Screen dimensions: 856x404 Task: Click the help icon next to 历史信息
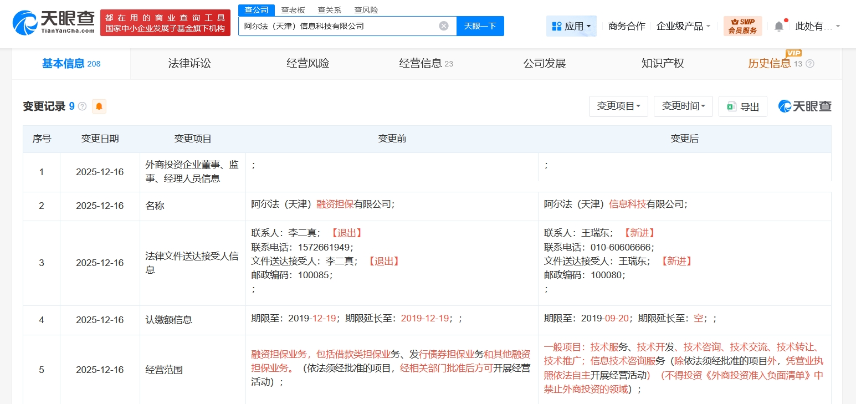(810, 64)
